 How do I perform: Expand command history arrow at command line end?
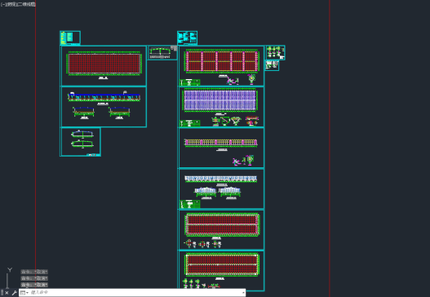pos(243,293)
